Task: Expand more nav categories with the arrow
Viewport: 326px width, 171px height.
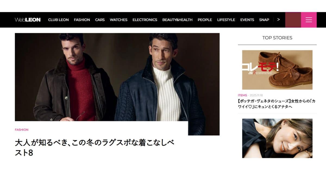Action: [x=278, y=20]
